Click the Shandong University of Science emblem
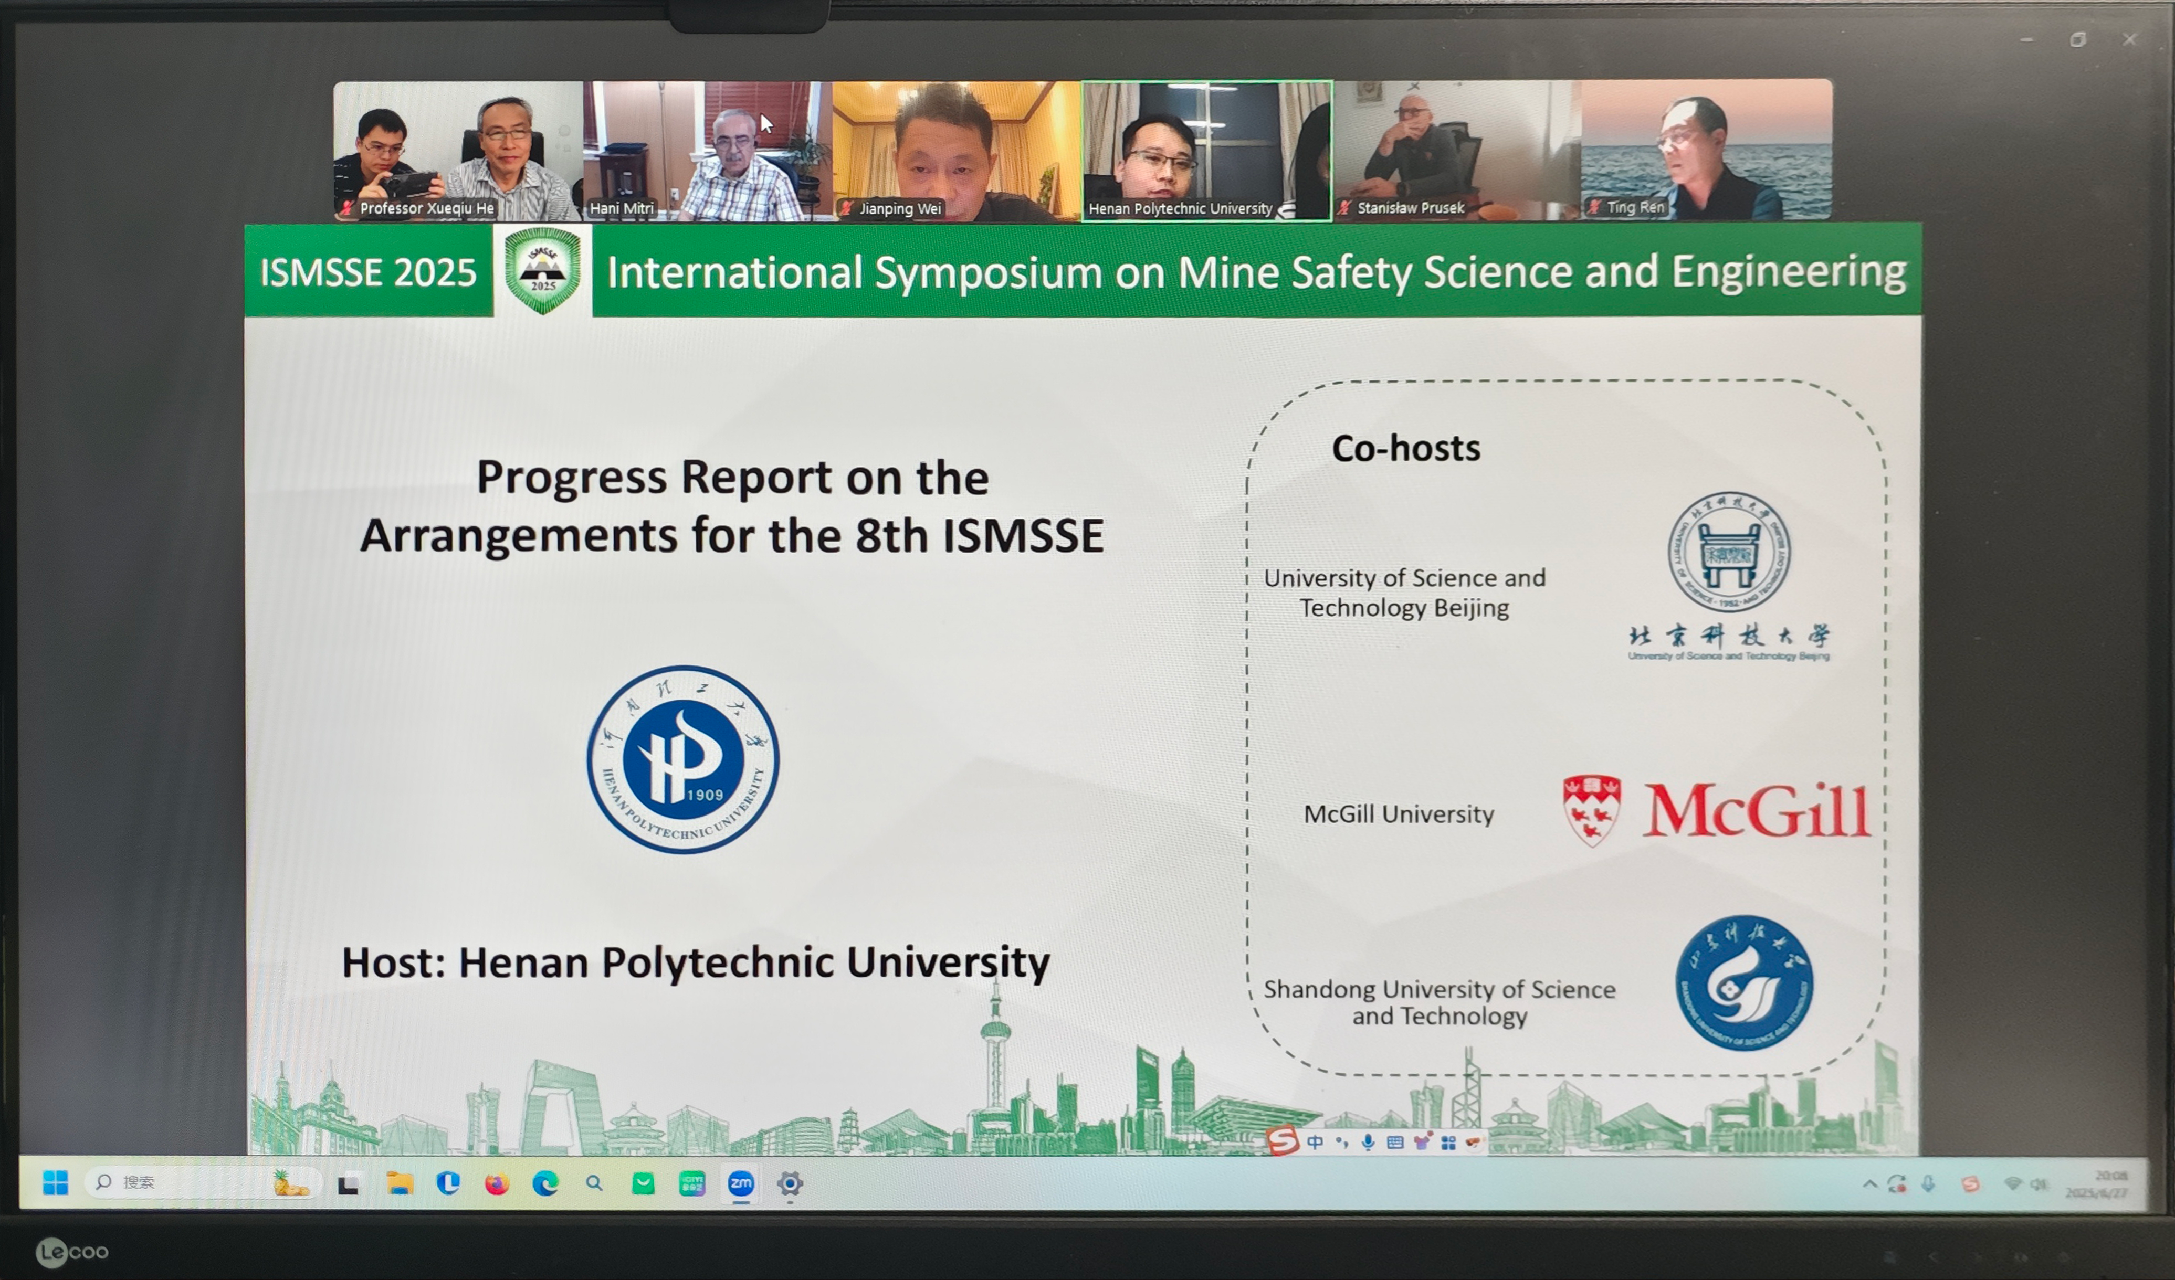This screenshot has height=1280, width=2175. tap(1745, 982)
